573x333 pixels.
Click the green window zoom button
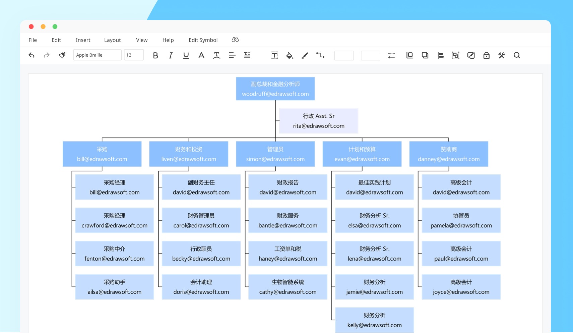click(55, 26)
